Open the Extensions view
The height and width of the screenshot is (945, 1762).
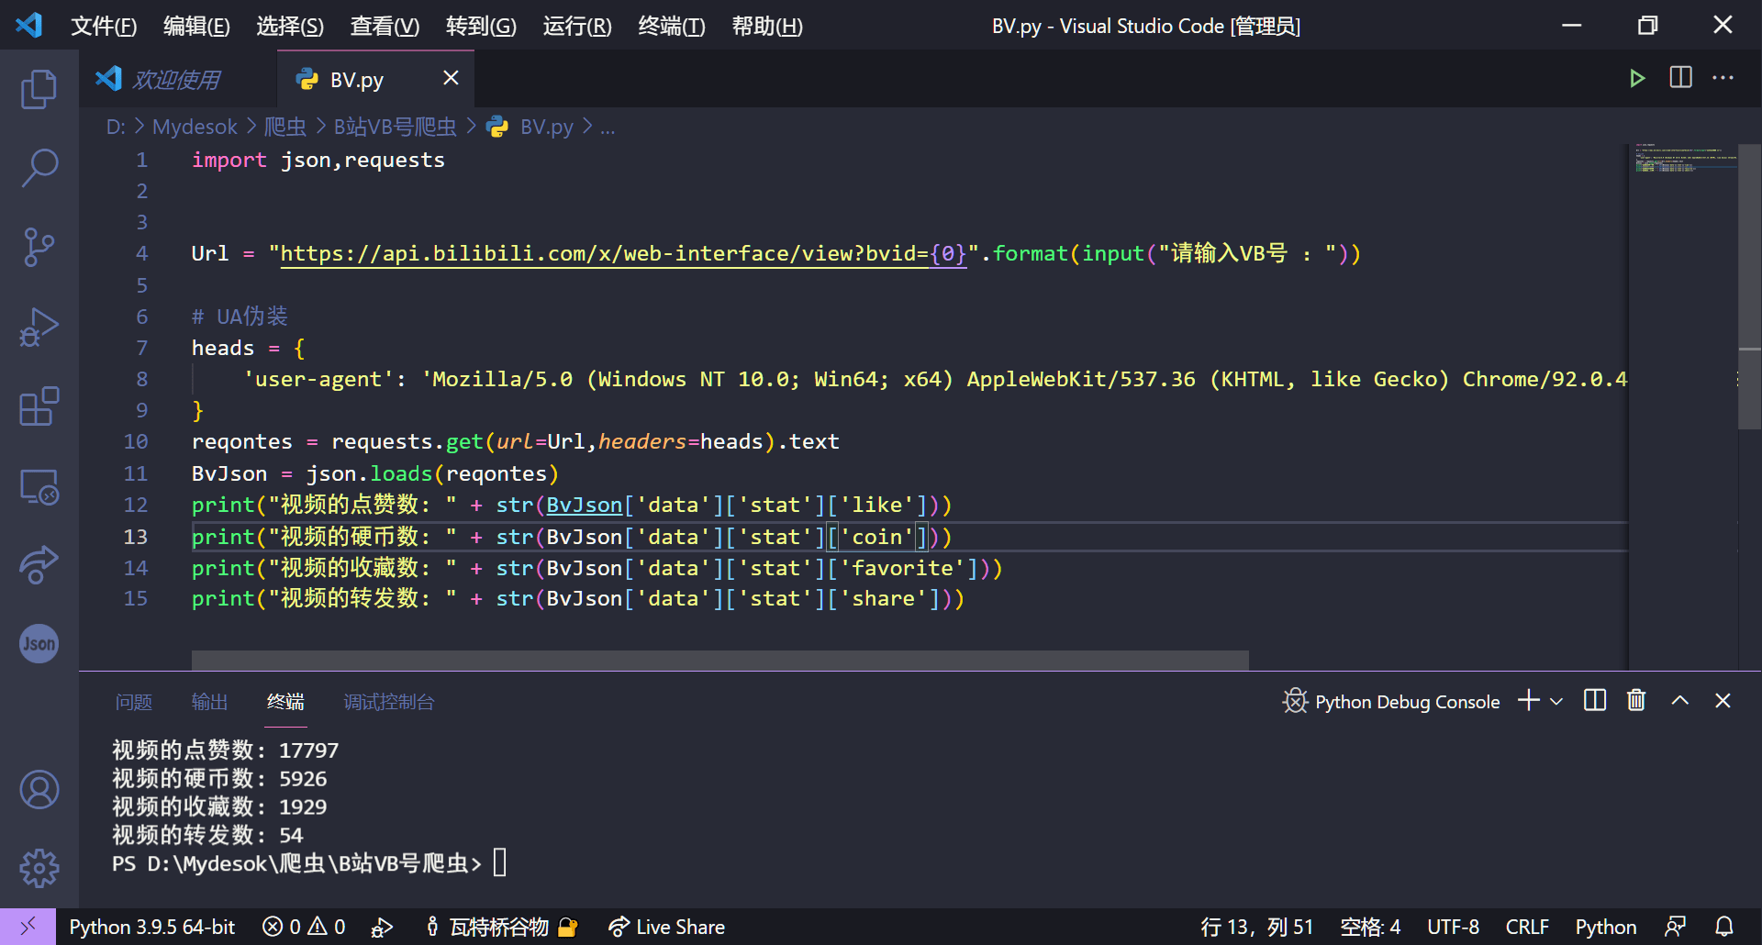click(x=39, y=406)
